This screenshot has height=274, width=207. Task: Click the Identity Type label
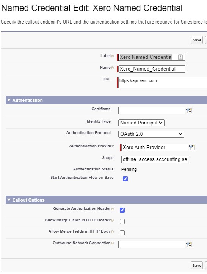[99, 121]
